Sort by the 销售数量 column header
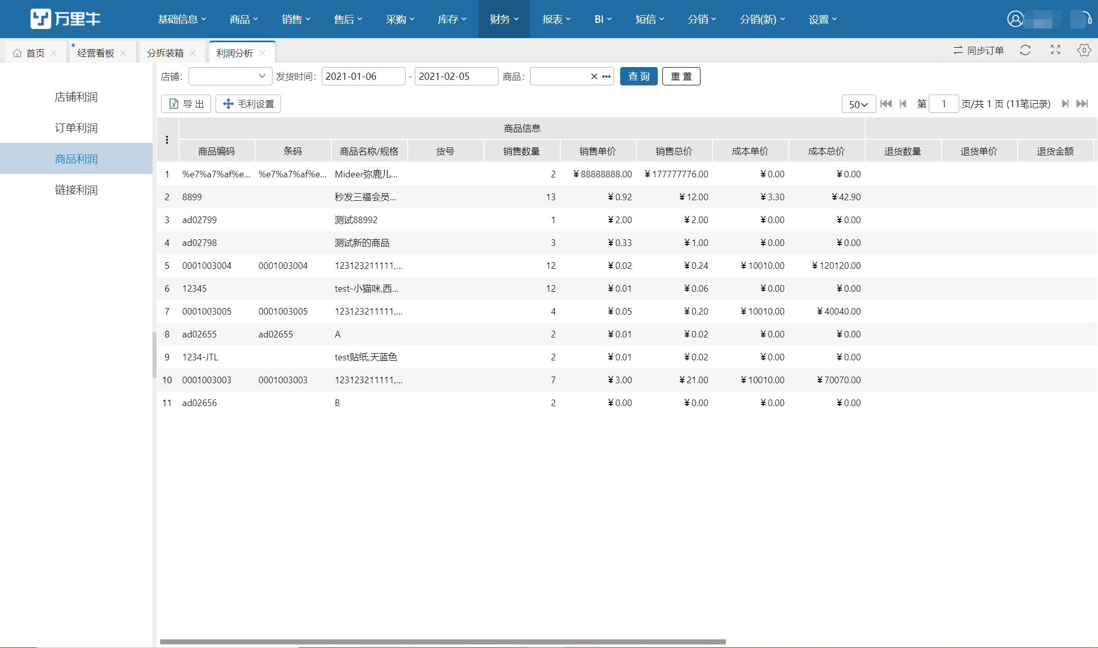The height and width of the screenshot is (648, 1098). coord(522,151)
